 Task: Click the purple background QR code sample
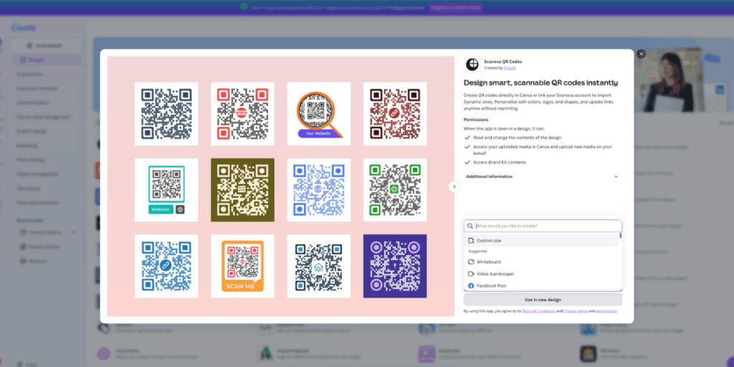395,266
